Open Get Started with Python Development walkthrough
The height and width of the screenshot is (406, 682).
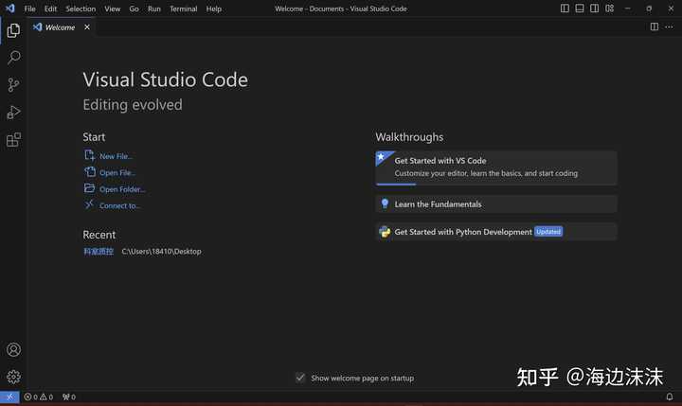(x=496, y=232)
